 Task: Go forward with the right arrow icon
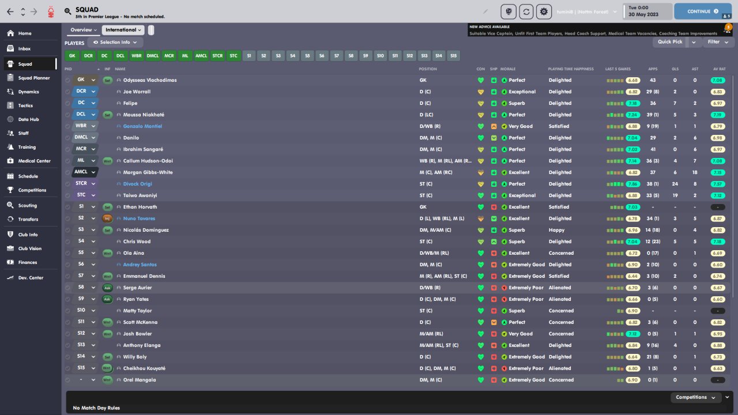click(34, 11)
